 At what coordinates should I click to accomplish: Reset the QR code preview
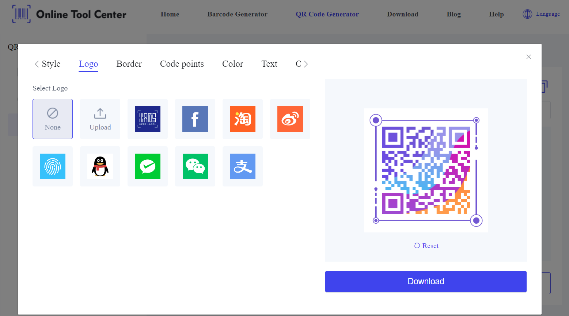[x=426, y=246]
